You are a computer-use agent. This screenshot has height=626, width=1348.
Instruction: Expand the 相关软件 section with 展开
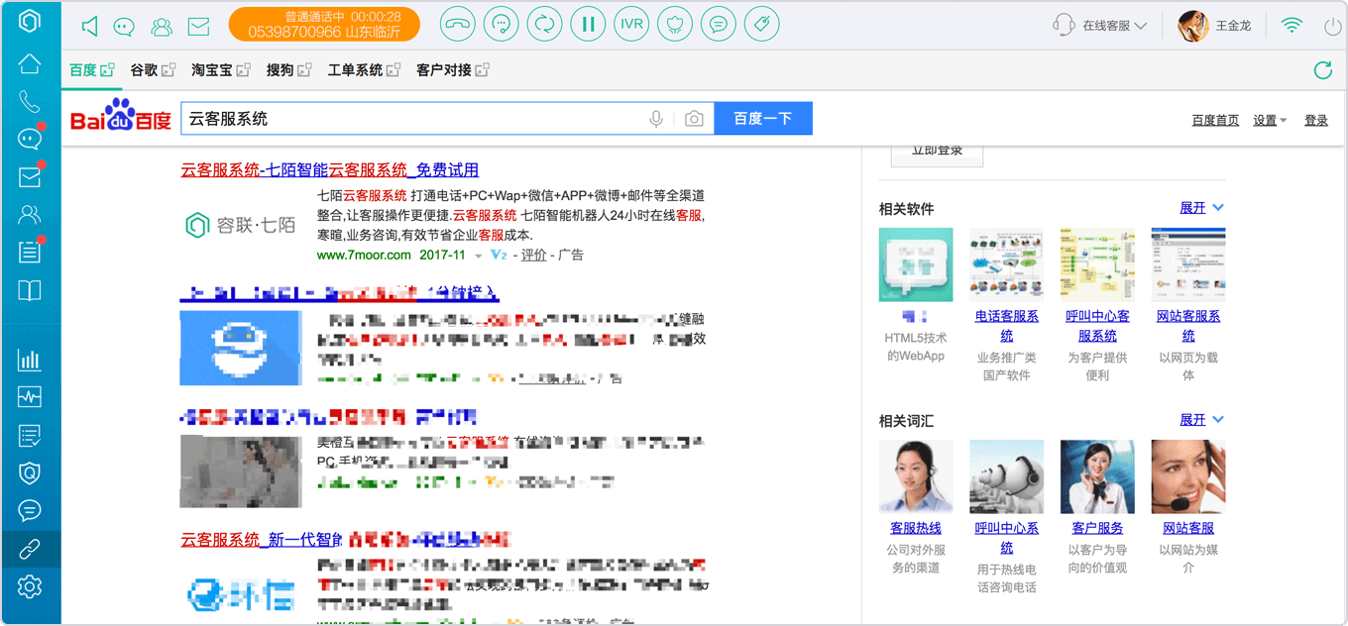click(1201, 208)
